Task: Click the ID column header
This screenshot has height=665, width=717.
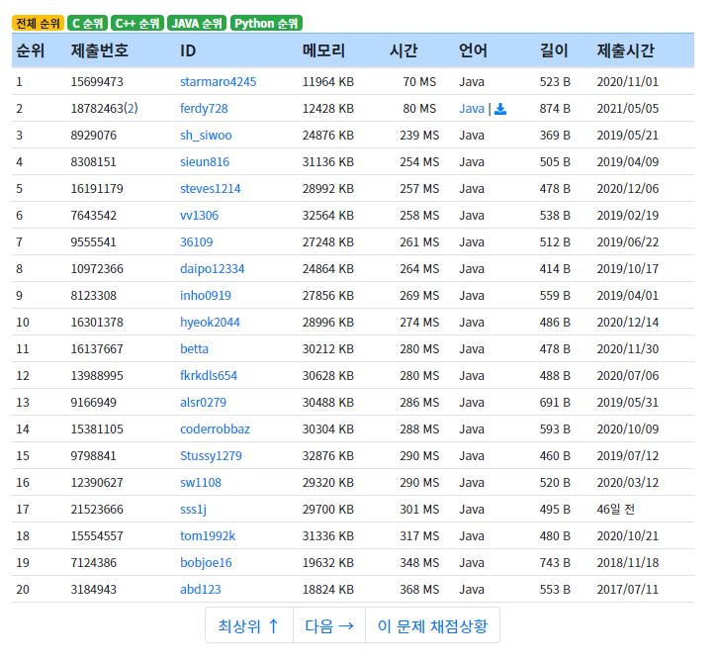Action: click(188, 50)
